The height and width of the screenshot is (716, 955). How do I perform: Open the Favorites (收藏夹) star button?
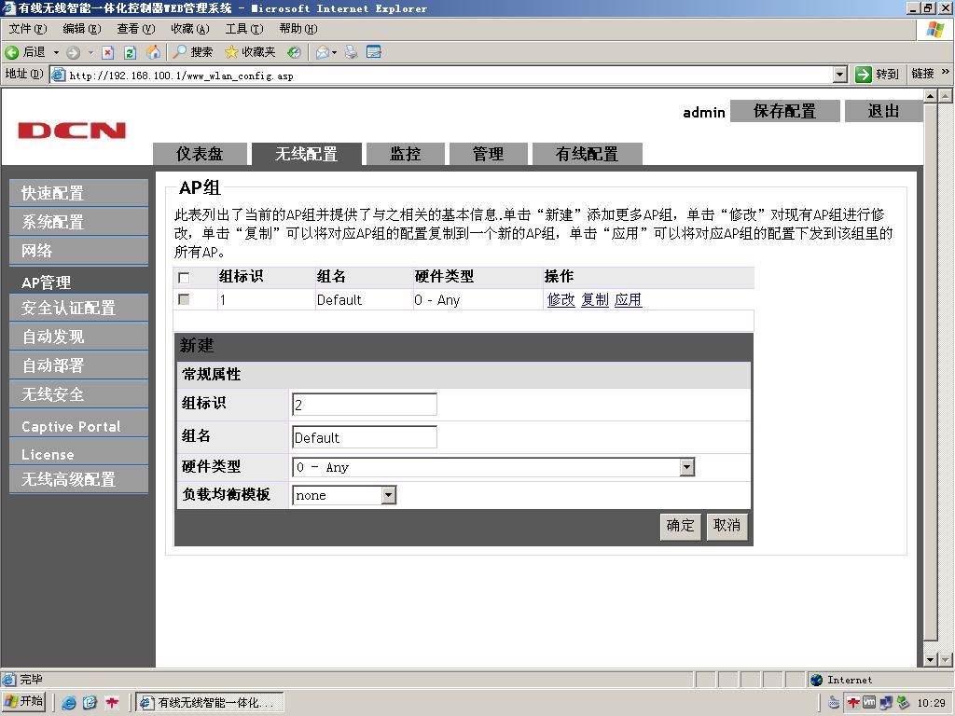pos(250,52)
